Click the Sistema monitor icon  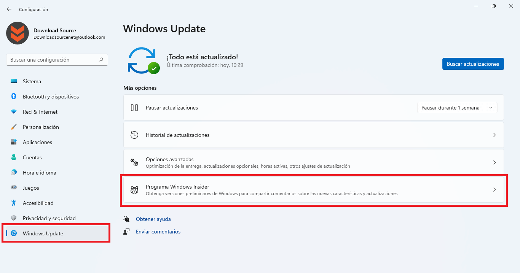pos(14,81)
